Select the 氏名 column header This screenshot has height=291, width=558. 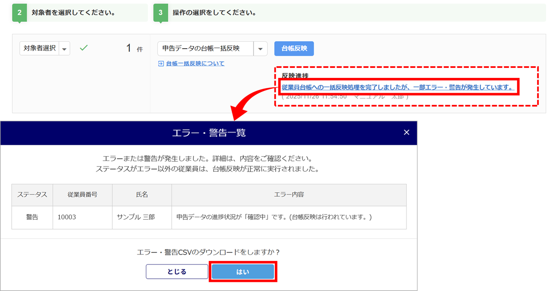pos(142,194)
